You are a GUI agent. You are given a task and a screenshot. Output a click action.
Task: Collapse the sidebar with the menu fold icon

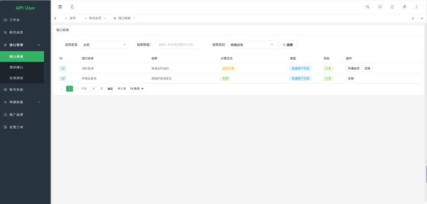(60, 7)
